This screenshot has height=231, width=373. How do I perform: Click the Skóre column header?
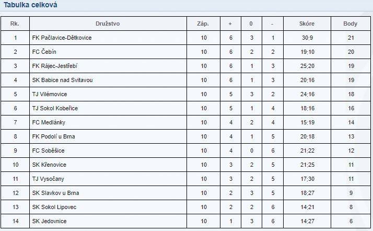click(307, 24)
